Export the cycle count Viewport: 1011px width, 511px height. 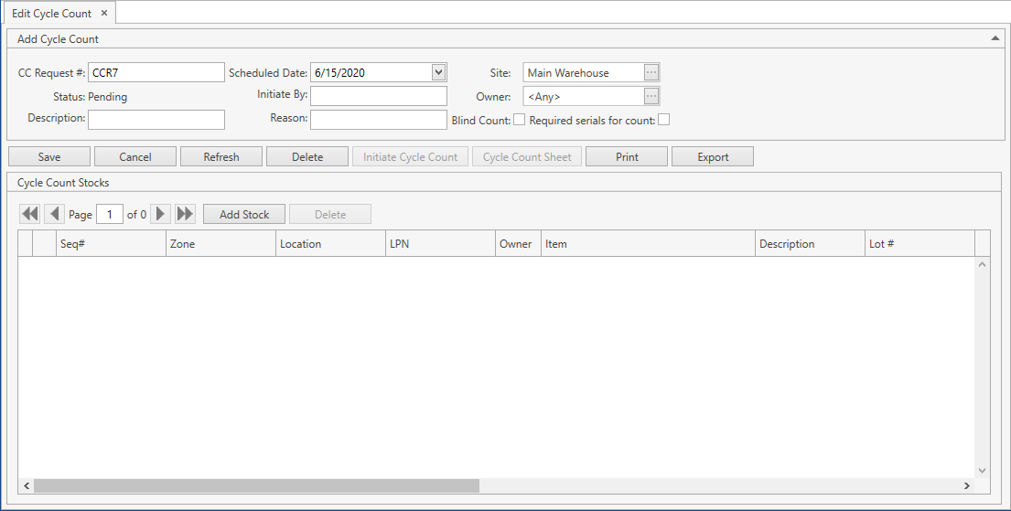pos(713,157)
